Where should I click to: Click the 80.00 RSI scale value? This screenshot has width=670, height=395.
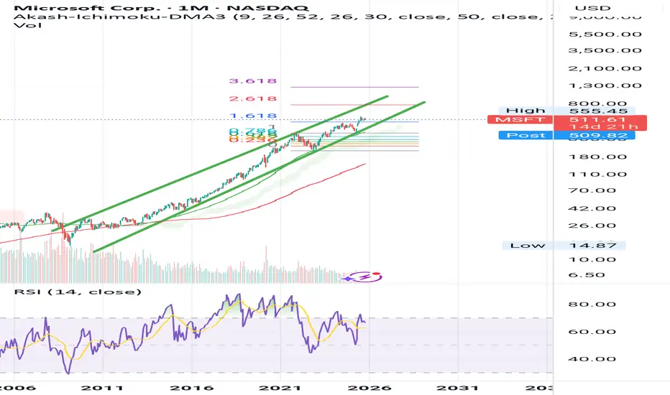click(592, 305)
